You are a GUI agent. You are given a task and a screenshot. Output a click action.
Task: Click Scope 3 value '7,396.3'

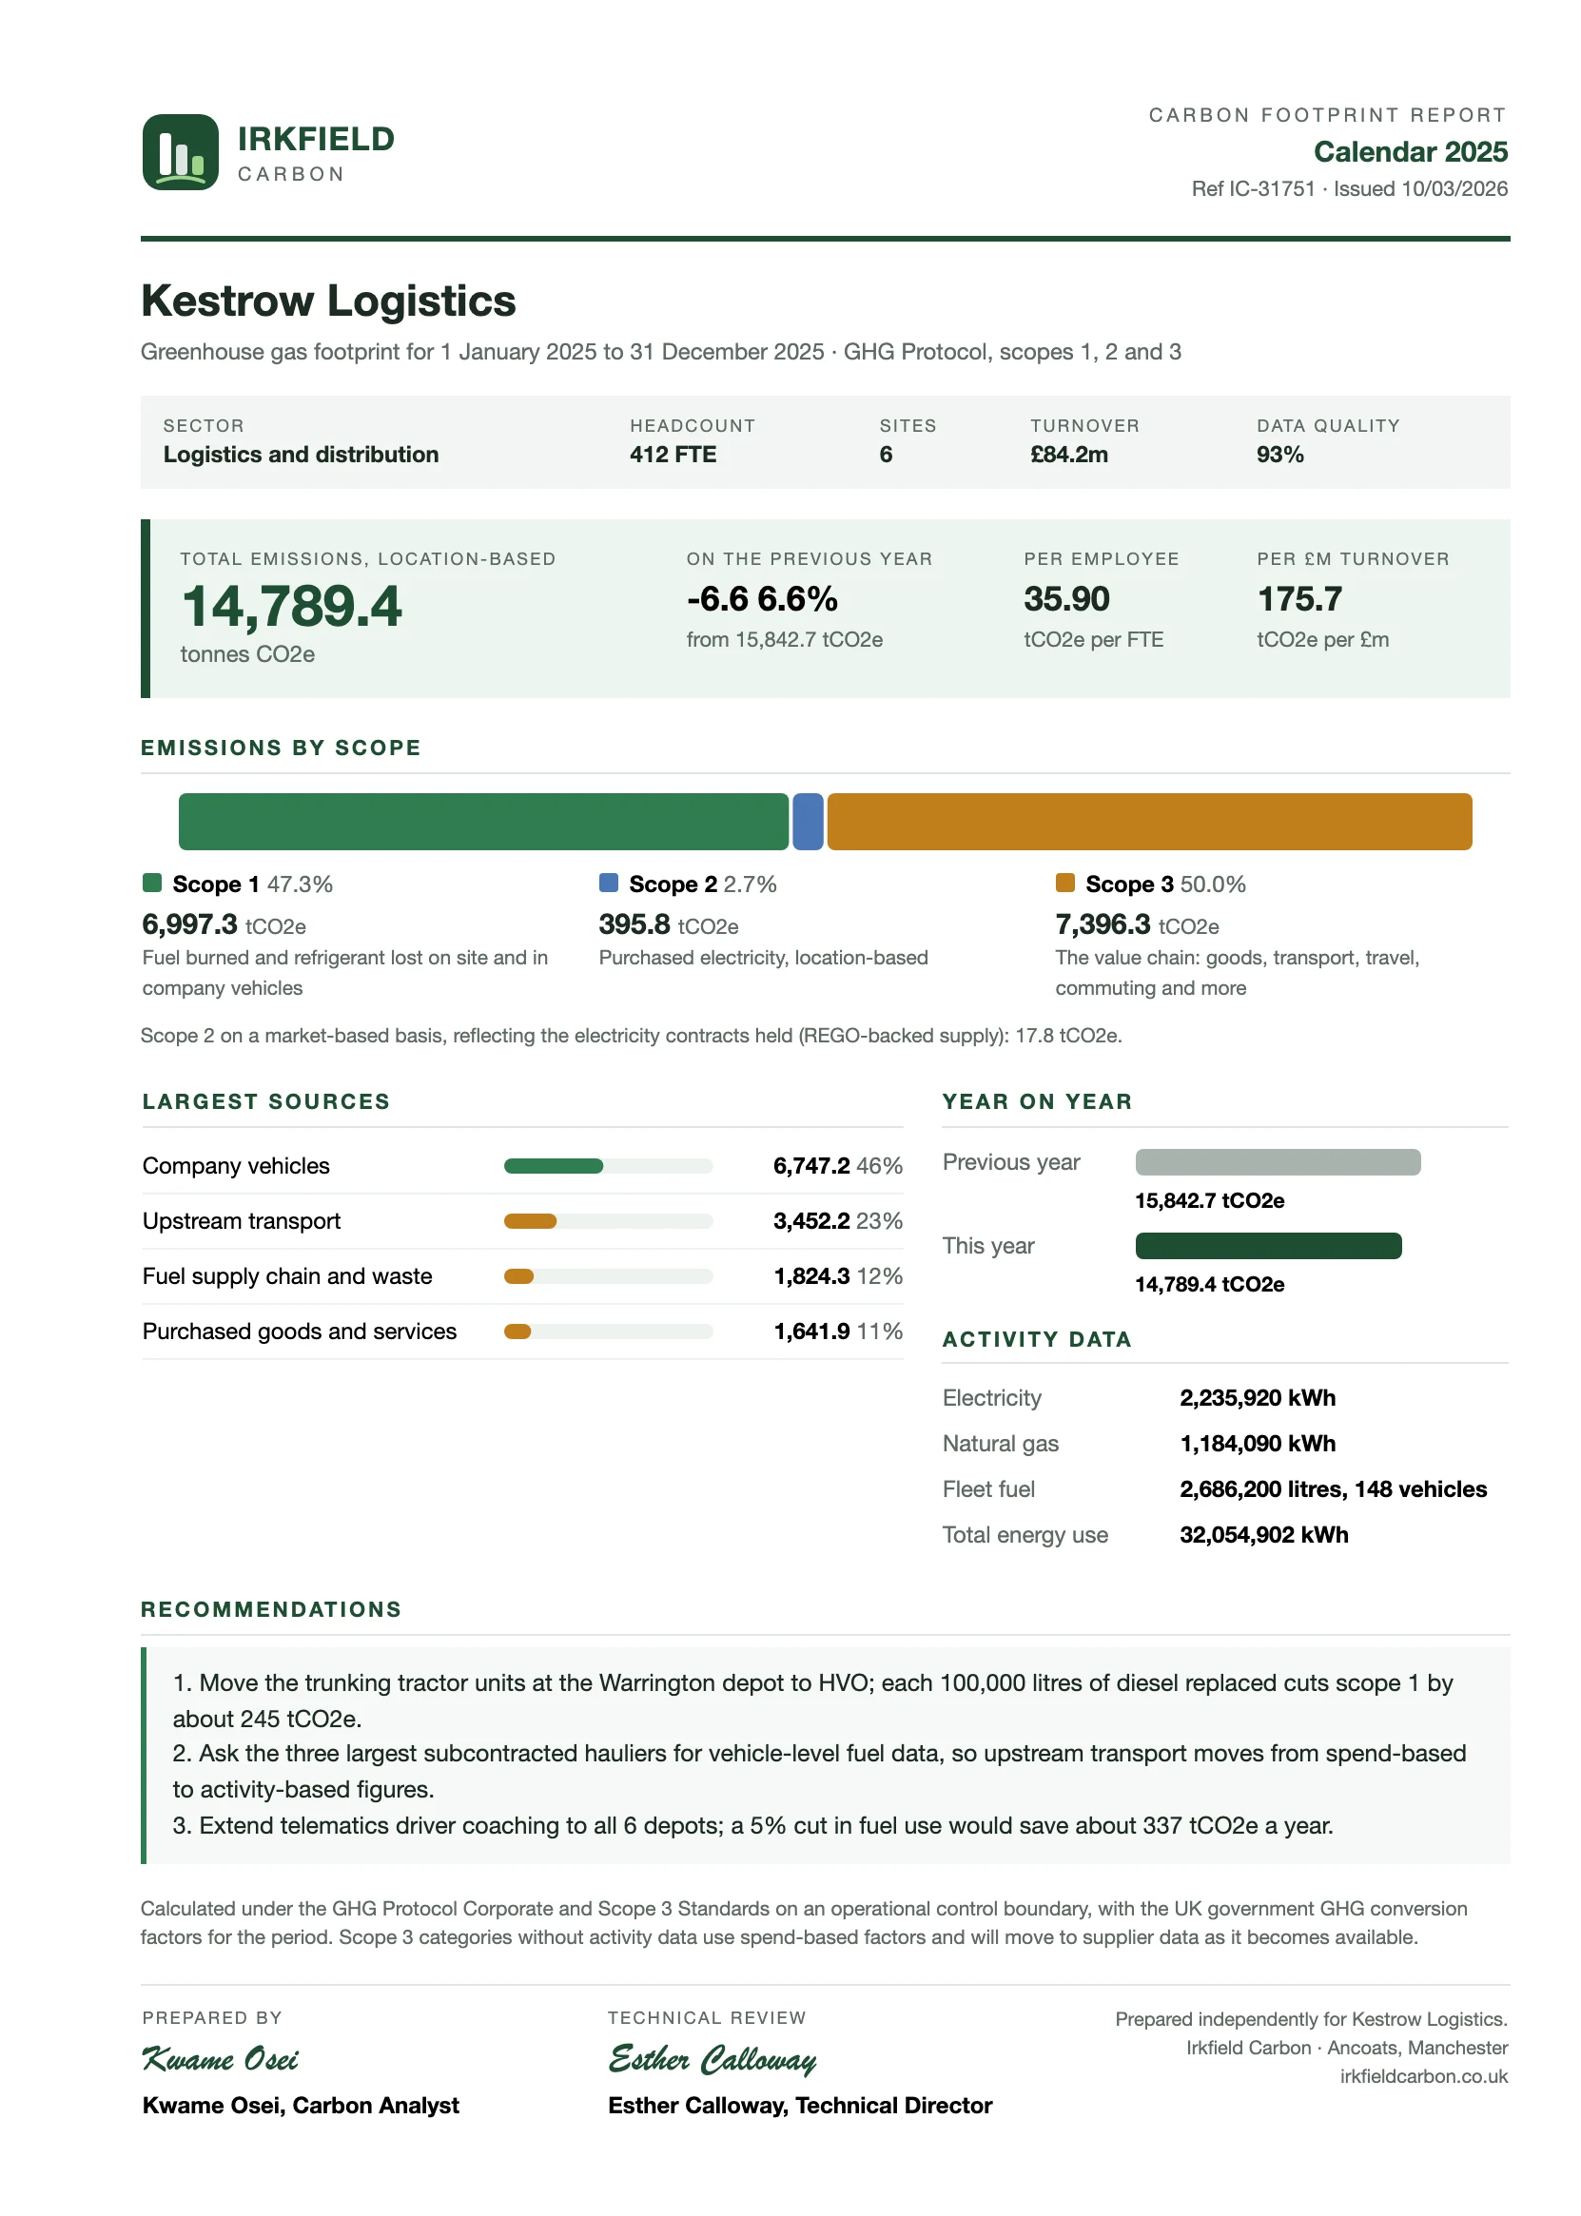tap(1103, 923)
